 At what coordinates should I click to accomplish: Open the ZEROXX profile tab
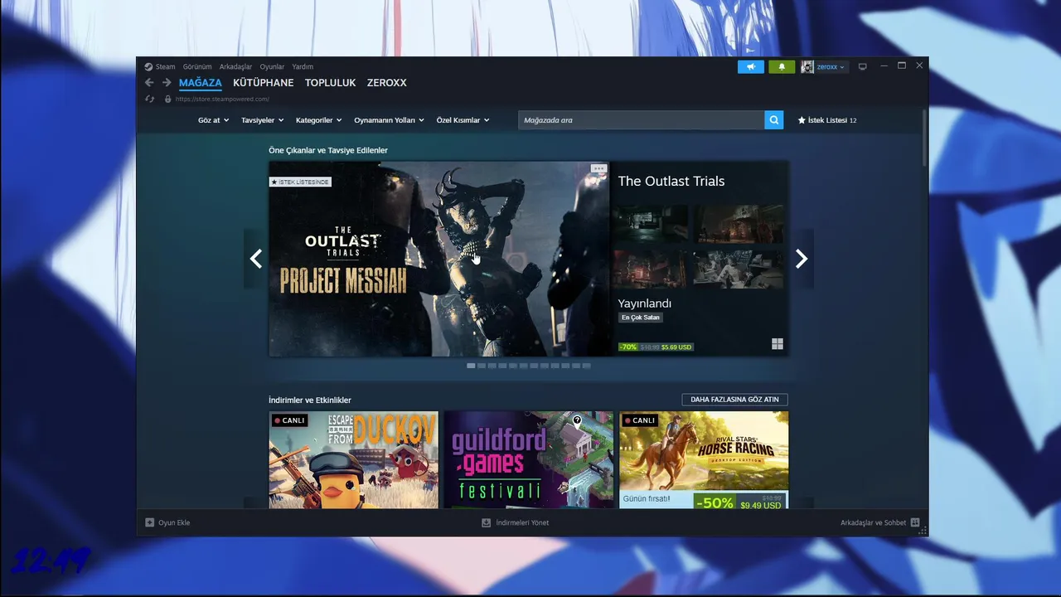[386, 83]
